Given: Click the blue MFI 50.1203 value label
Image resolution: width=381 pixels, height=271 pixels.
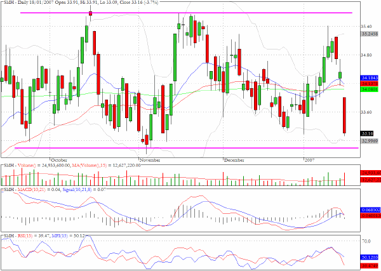Looking at the screenshot, I should pyautogui.click(x=370, y=258).
